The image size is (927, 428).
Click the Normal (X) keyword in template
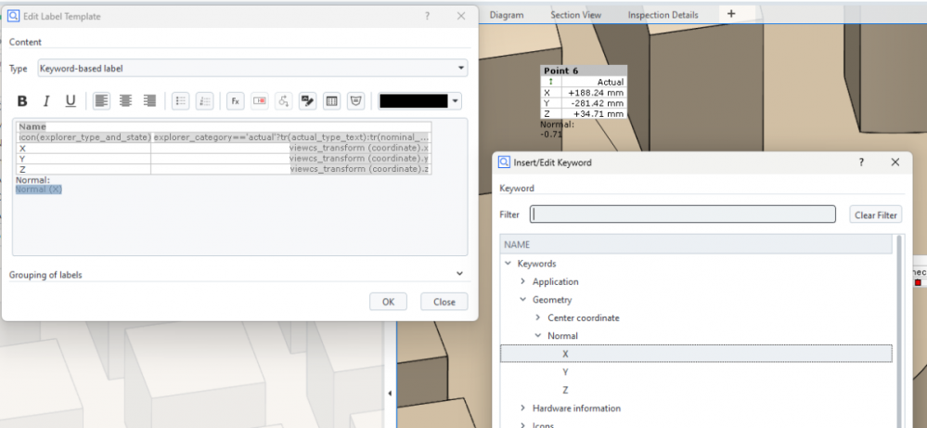tap(38, 189)
